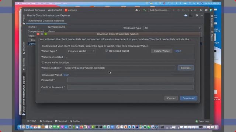Open the Problems tool window tab

pyautogui.click(x=46, y=121)
